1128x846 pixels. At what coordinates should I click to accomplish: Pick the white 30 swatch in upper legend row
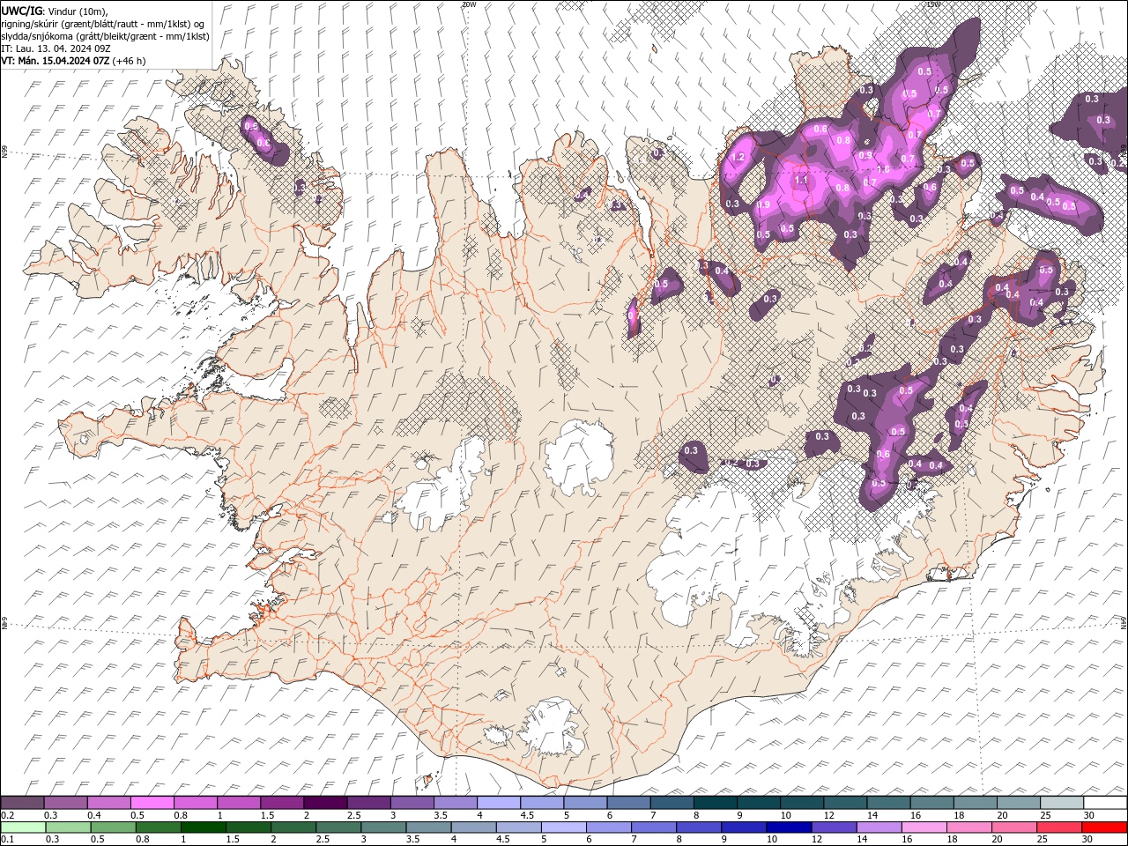pyautogui.click(x=1104, y=802)
